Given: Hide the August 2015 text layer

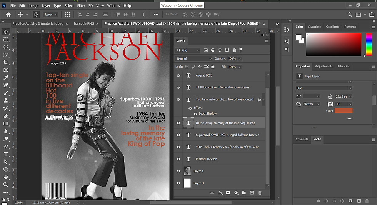Looking at the screenshot, I should click(178, 75).
